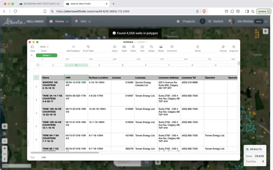Create a Pivot Table from the toolbar

(x=88, y=48)
